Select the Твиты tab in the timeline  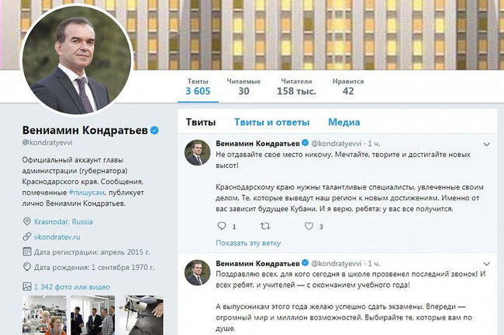(x=201, y=122)
